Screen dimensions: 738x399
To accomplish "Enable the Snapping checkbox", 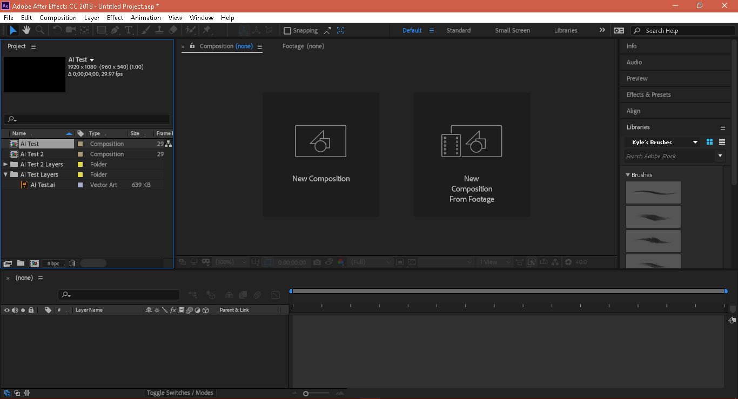I will click(287, 31).
